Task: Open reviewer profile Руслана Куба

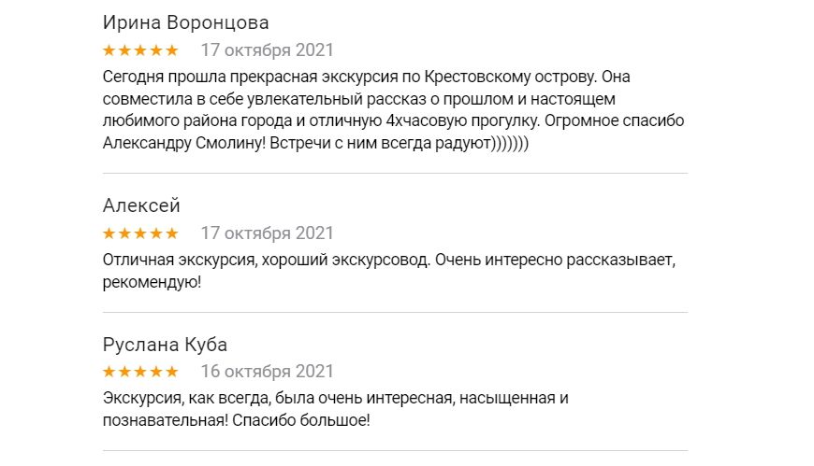Action: point(165,344)
